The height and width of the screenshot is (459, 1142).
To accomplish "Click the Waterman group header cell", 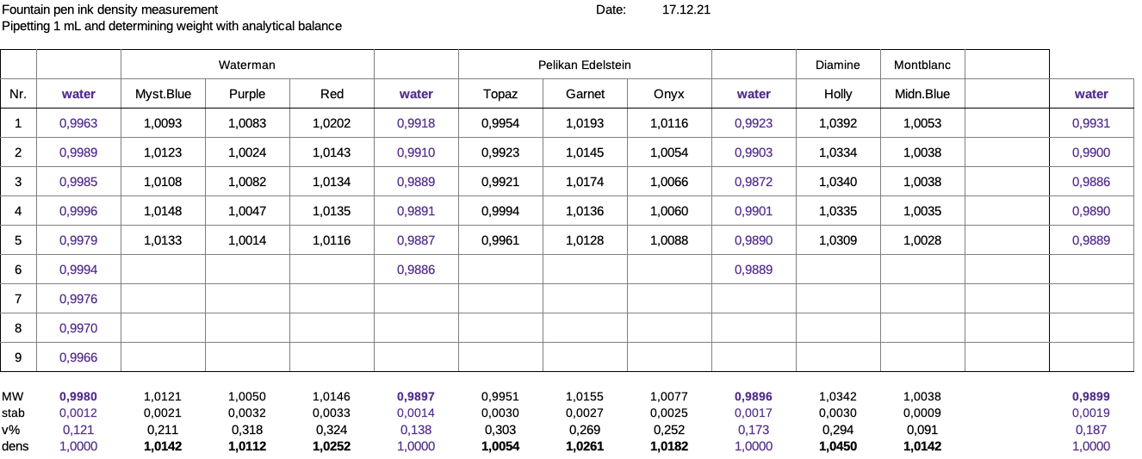I will 247,65.
